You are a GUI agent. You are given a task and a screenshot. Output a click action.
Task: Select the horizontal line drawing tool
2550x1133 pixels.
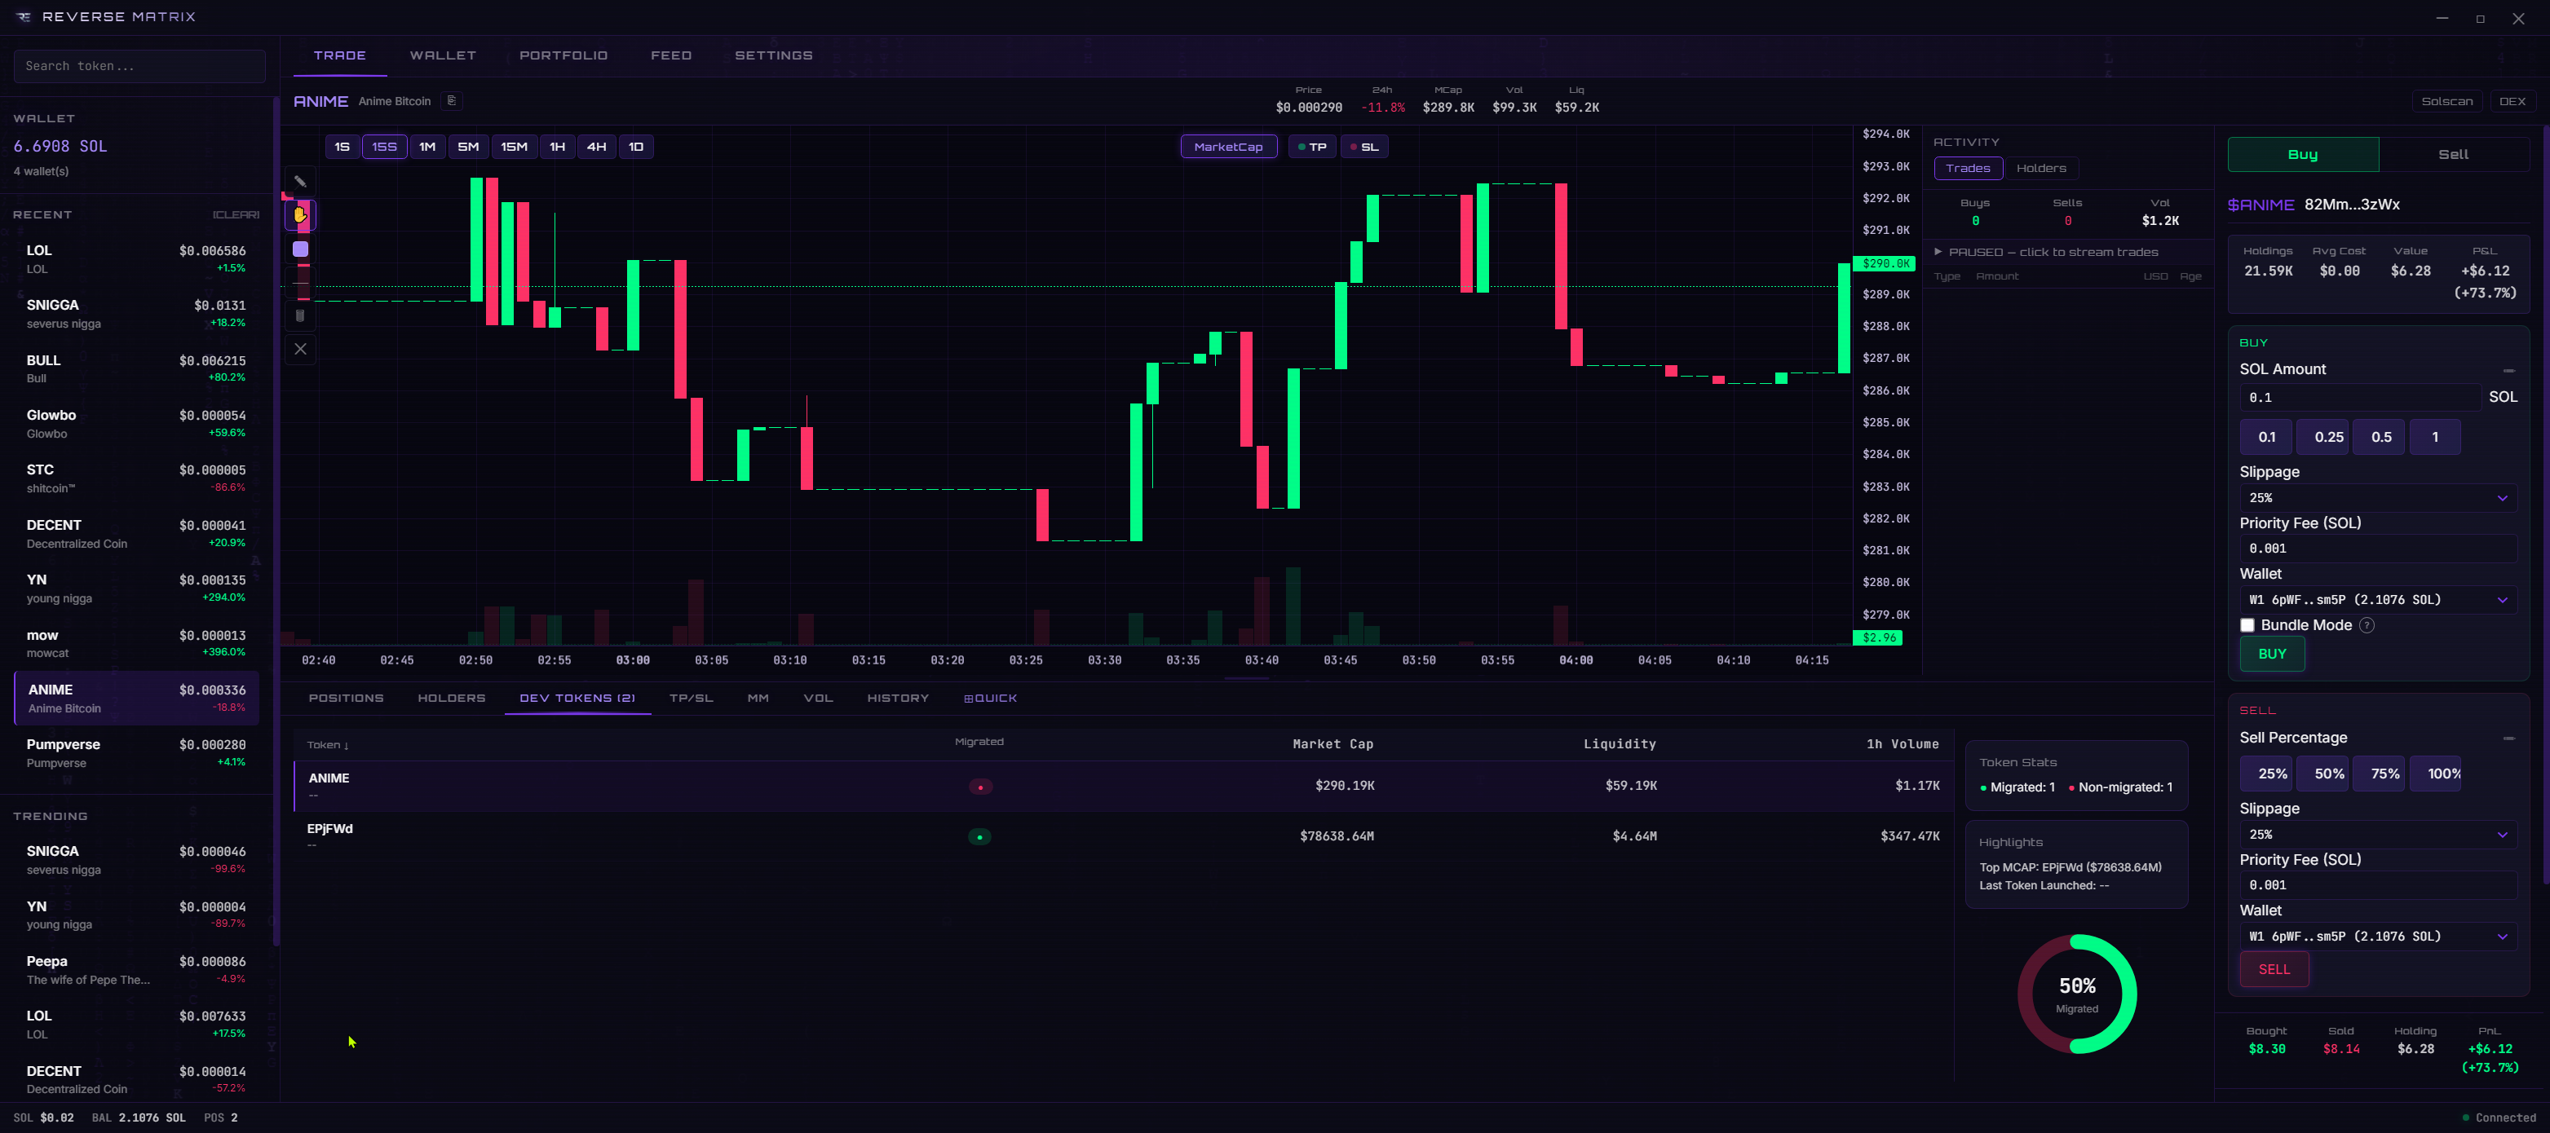(x=300, y=283)
